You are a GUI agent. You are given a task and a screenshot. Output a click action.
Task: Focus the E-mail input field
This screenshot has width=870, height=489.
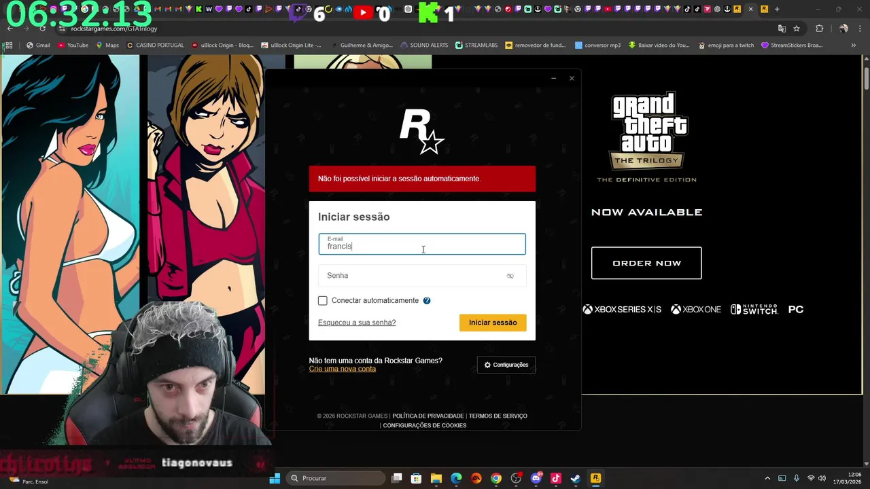pyautogui.click(x=422, y=244)
